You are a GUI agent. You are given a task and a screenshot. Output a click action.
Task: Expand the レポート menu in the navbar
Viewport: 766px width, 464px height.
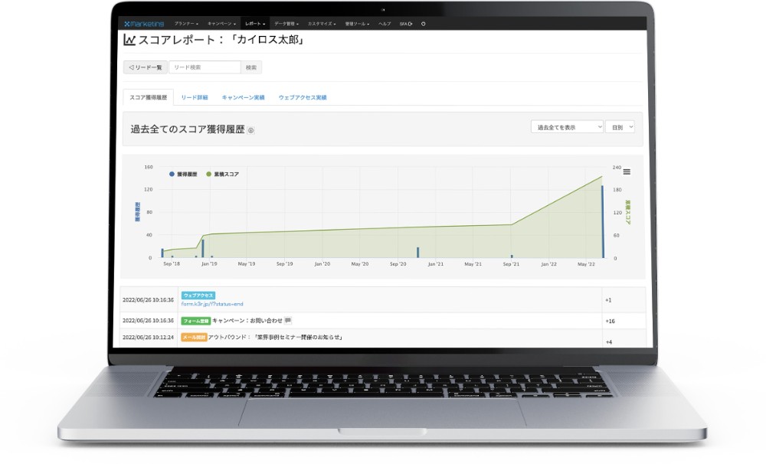(x=254, y=24)
